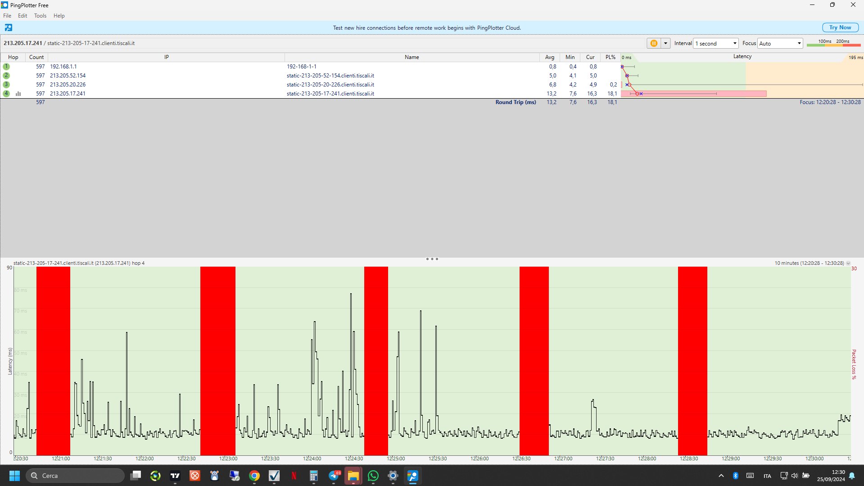Pause the trace with the orange pause button

(653, 43)
